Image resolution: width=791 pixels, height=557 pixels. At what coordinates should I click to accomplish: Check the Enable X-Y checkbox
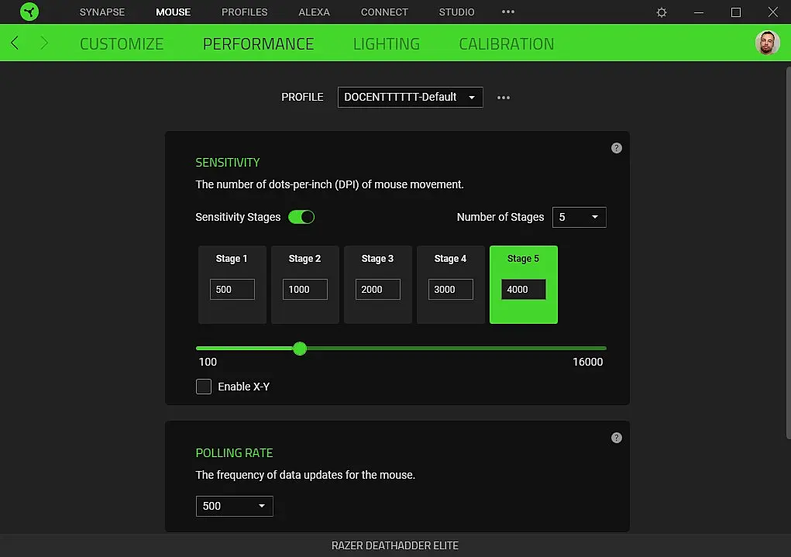(x=203, y=387)
